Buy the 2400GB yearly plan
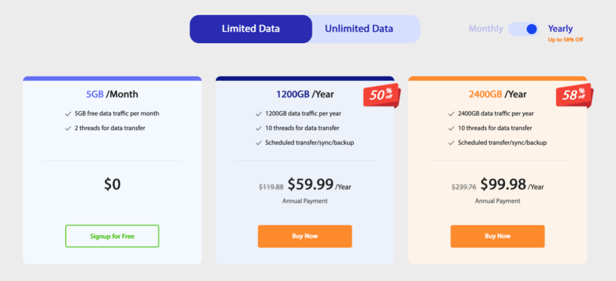 point(497,237)
